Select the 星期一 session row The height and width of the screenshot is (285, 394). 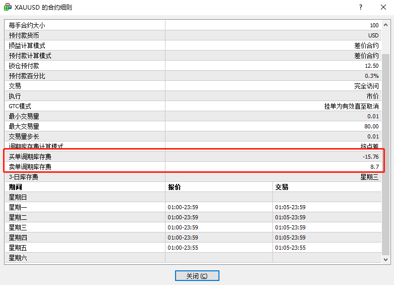(193, 207)
